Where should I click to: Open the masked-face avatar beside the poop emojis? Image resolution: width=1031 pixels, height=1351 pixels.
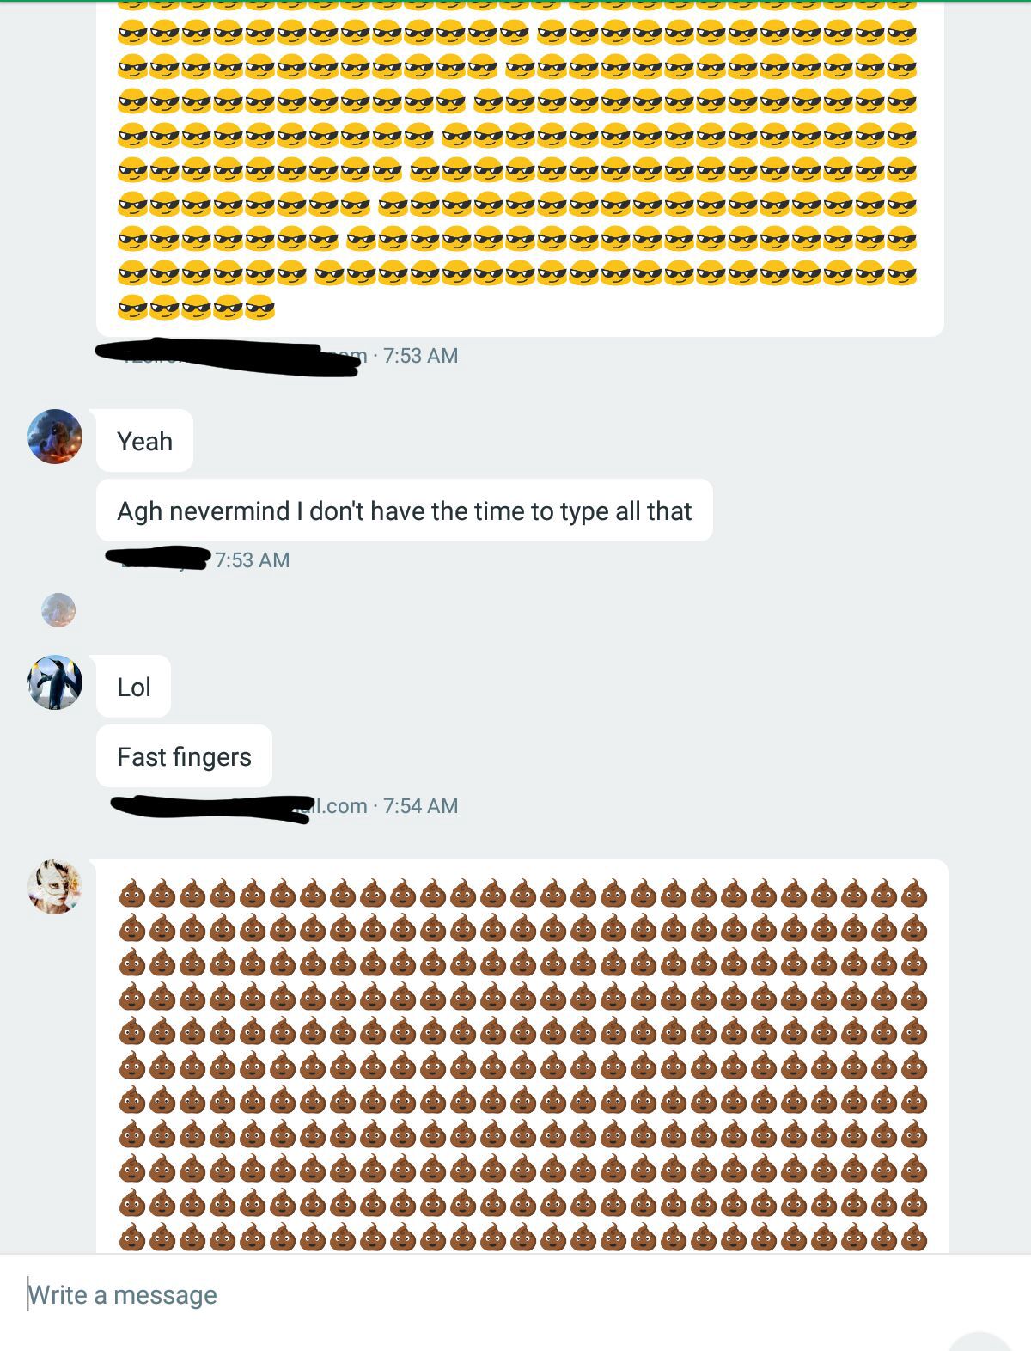pos(55,887)
